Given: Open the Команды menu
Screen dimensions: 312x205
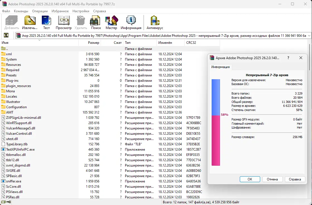Looking at the screenshot, I should (21, 11).
